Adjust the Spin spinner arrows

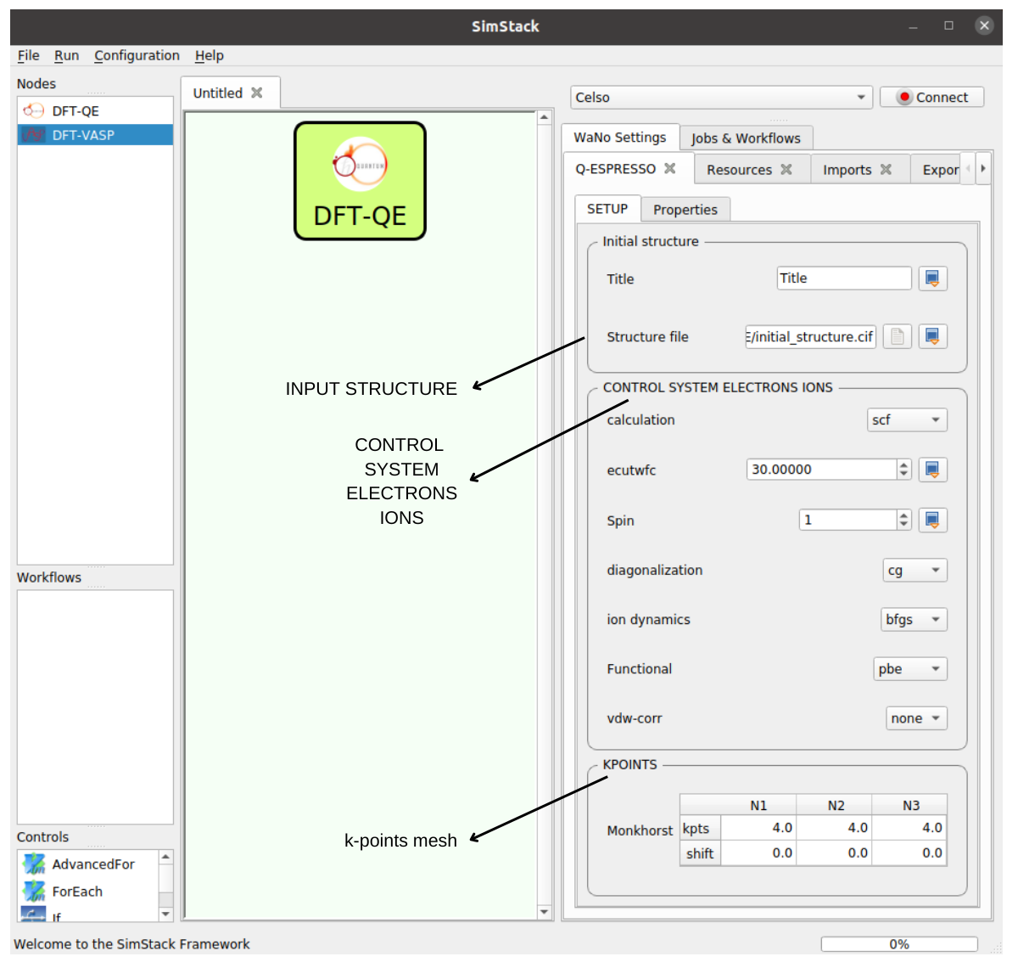[903, 520]
